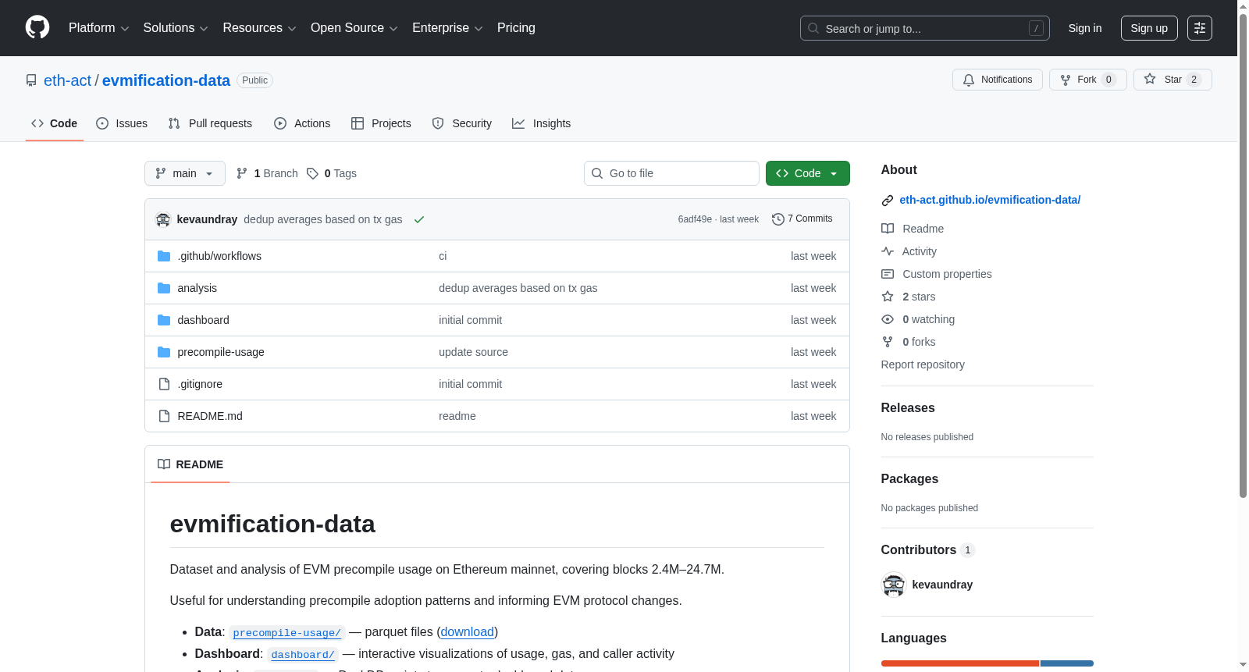Click the star icon beside 2 stars
The height and width of the screenshot is (672, 1249).
(x=888, y=297)
